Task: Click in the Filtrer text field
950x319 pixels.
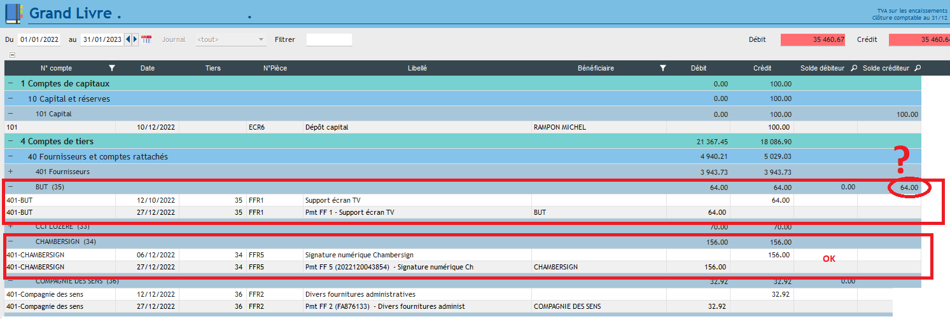Action: pyautogui.click(x=328, y=39)
